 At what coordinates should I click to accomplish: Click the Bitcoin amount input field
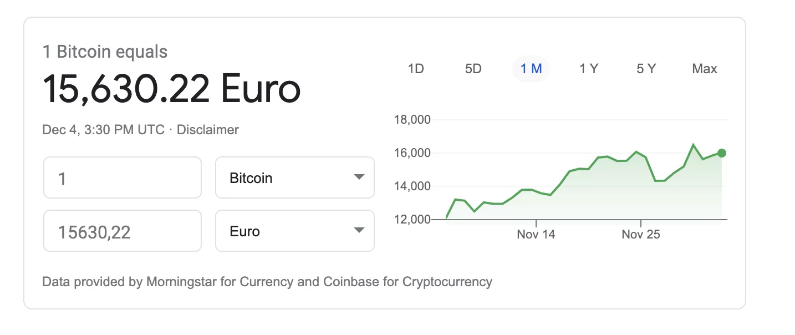(123, 177)
